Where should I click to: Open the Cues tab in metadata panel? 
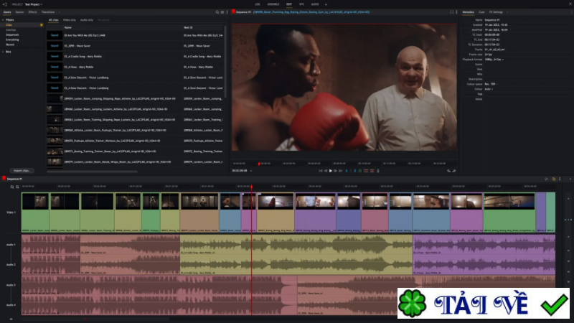[481, 12]
